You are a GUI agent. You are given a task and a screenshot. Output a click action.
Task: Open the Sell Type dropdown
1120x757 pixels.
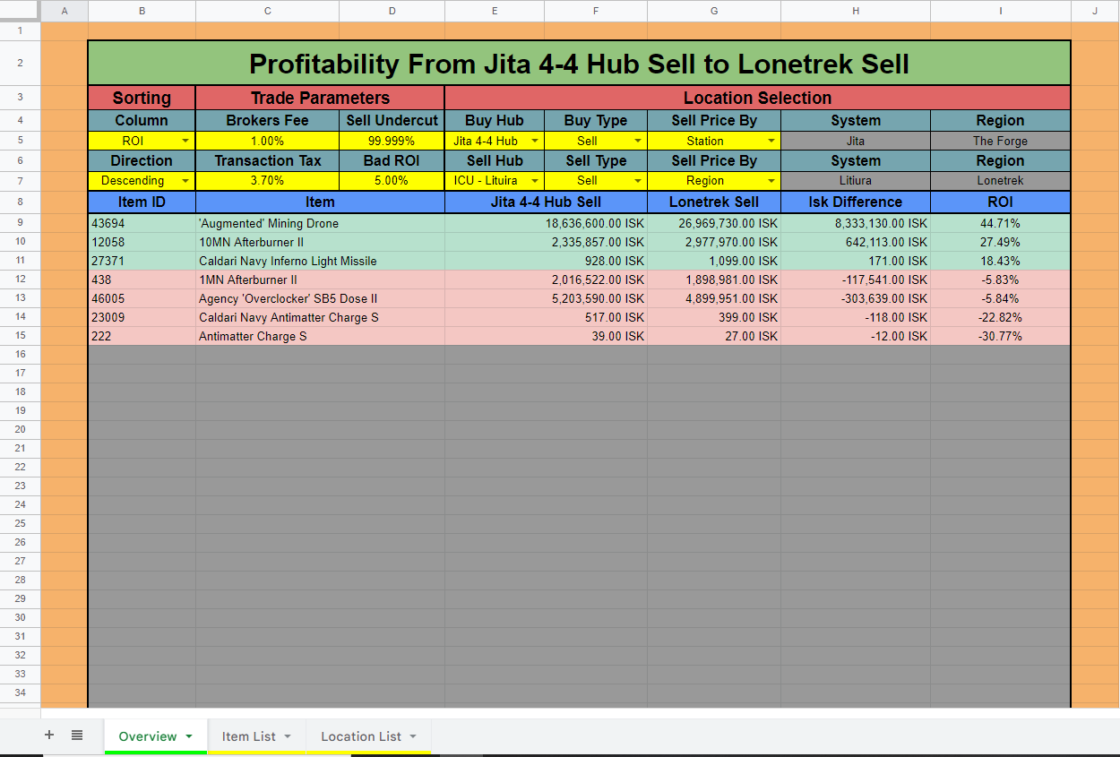coord(636,180)
